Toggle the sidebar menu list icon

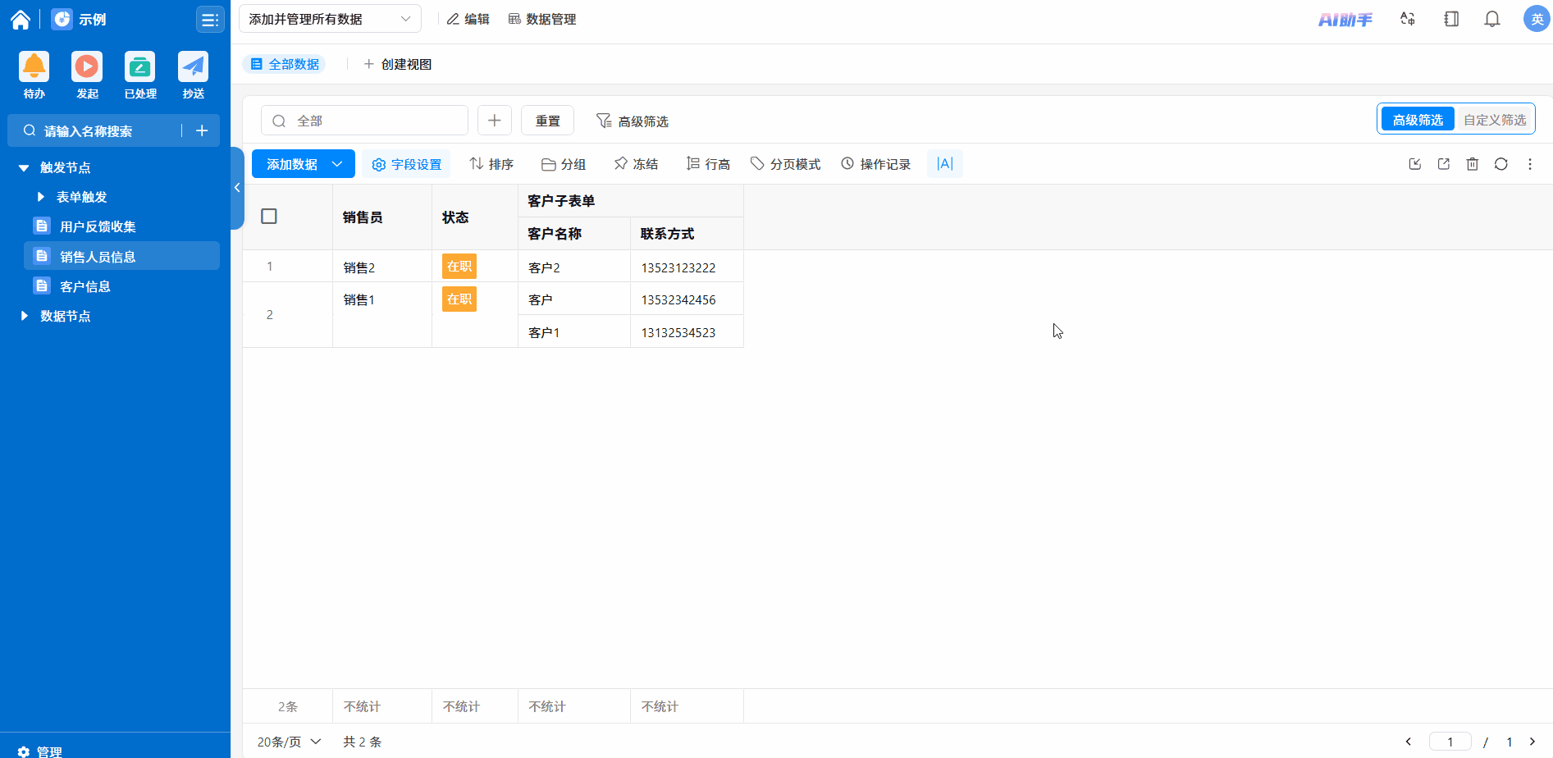pyautogui.click(x=210, y=20)
